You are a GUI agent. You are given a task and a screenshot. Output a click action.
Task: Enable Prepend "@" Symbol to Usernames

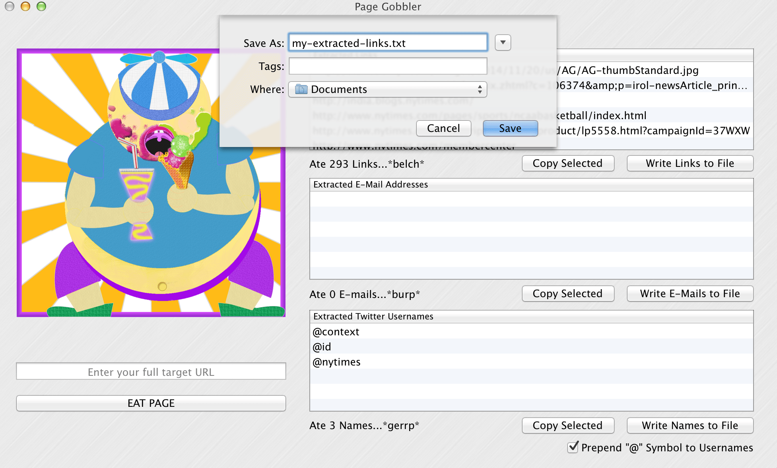pyautogui.click(x=573, y=448)
